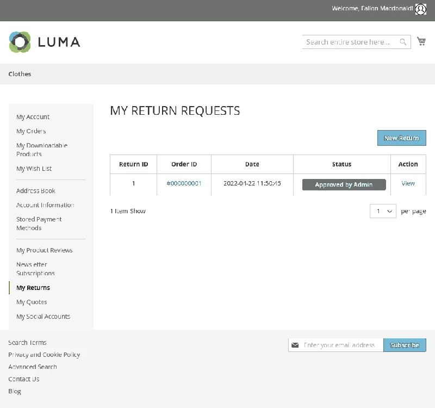435x408 pixels.
Task: Open My Quotes
Action: tap(32, 302)
